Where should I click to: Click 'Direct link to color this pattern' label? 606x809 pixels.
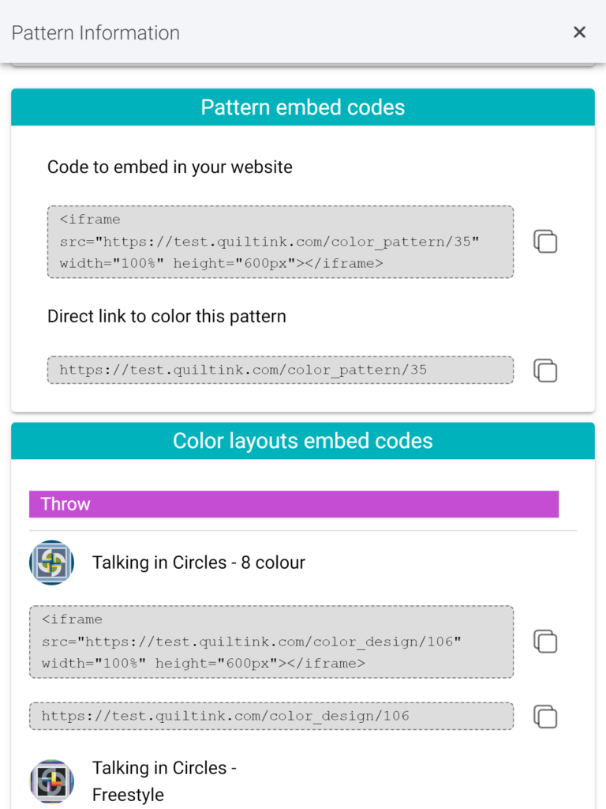[x=167, y=316]
